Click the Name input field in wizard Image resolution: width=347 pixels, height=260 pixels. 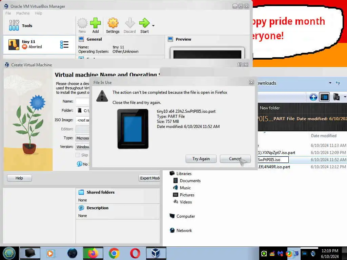point(82,101)
